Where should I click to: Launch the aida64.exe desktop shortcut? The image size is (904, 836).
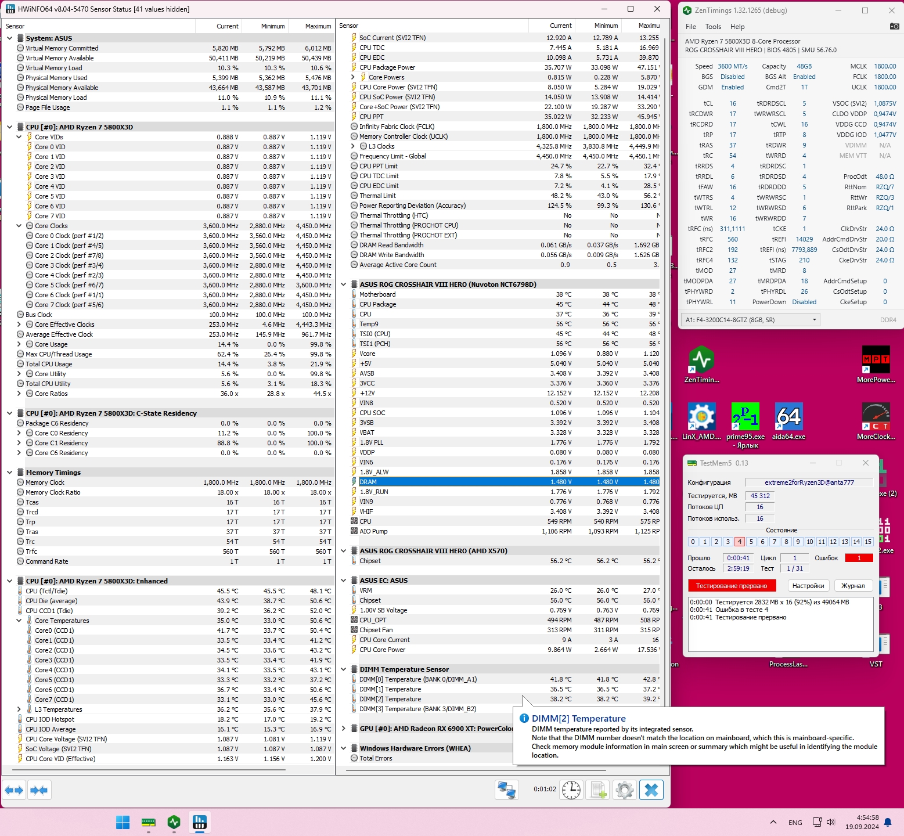(x=788, y=421)
